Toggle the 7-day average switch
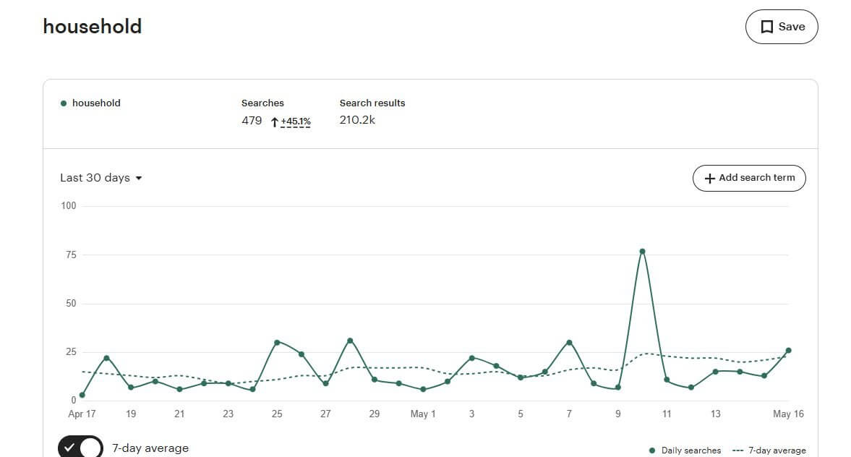Image resolution: width=851 pixels, height=457 pixels. click(x=80, y=447)
